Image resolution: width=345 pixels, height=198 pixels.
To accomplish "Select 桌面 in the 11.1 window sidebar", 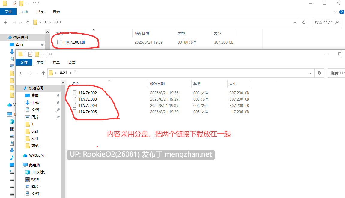I will (19, 44).
